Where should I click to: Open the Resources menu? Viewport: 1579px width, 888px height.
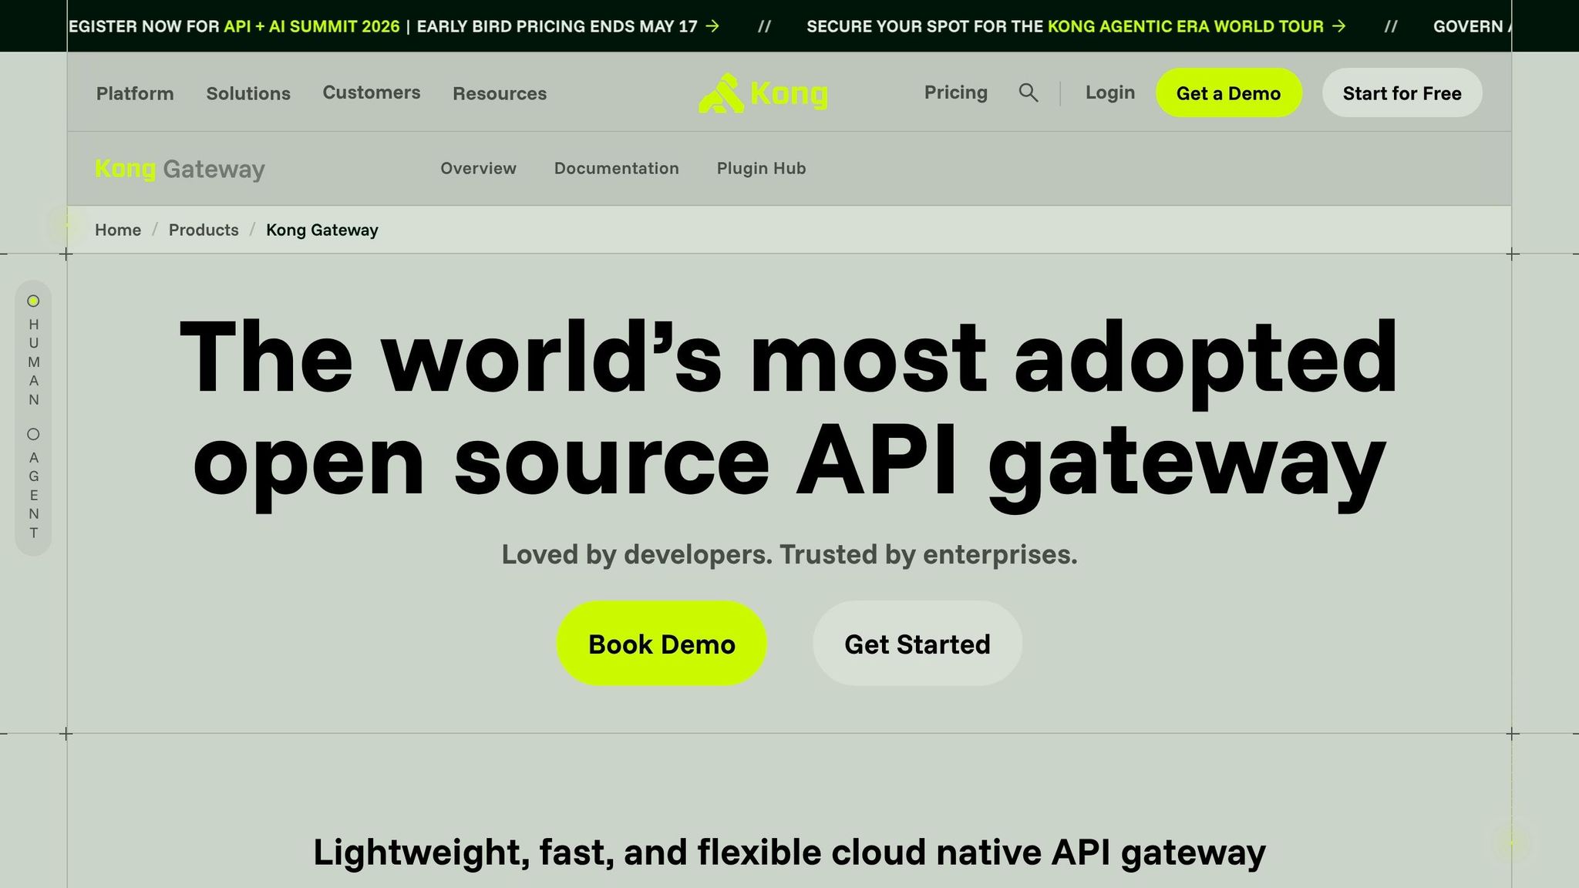pos(500,93)
